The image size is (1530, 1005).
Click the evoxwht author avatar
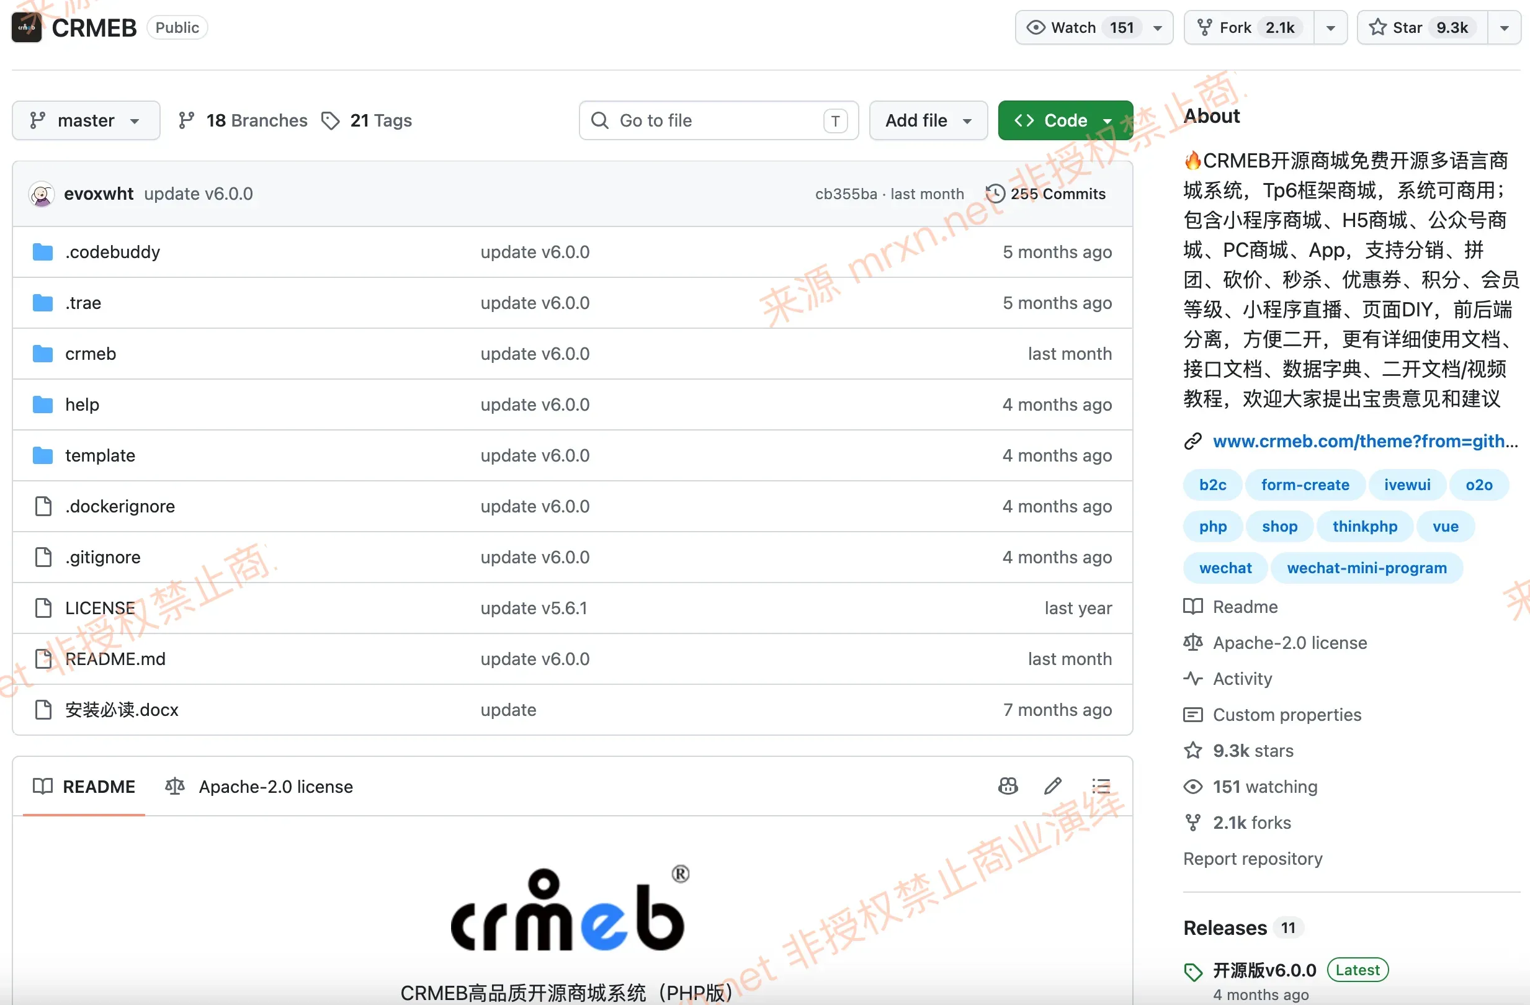click(41, 194)
